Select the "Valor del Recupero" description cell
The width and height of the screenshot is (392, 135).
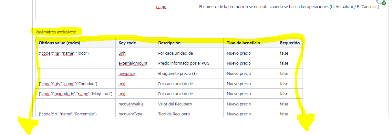pos(175,104)
